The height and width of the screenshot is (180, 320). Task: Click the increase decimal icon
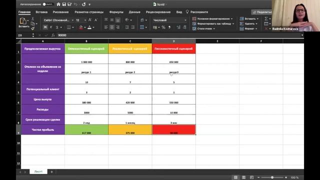(x=178, y=27)
